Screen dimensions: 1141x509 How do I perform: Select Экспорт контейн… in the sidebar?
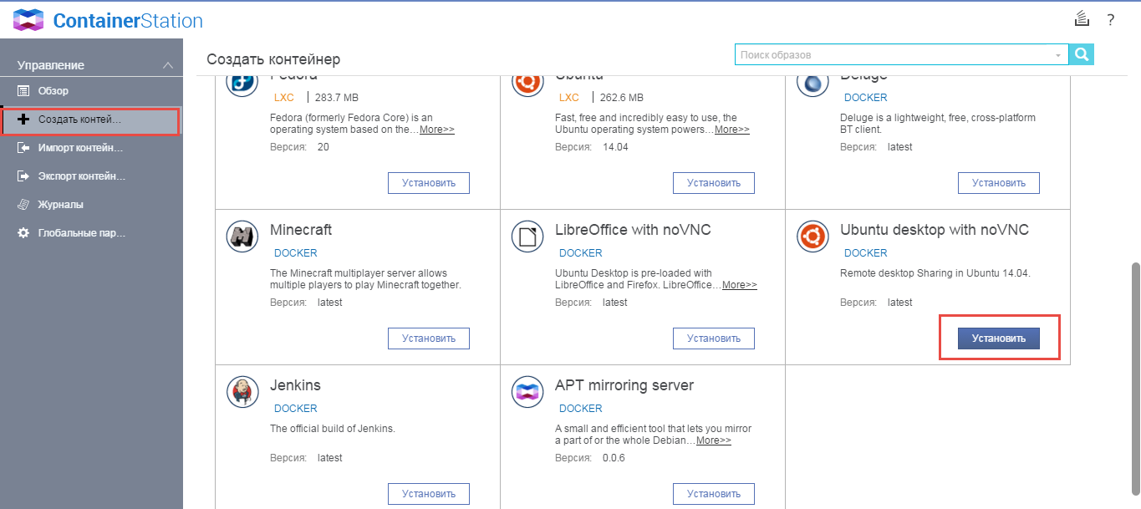tap(91, 176)
